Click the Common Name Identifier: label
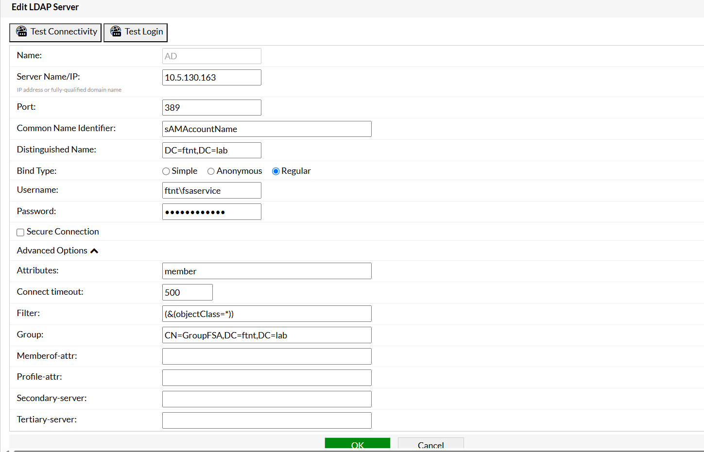The image size is (704, 452). pyautogui.click(x=66, y=128)
